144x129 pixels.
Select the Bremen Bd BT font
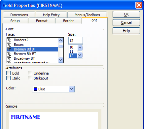32,49
